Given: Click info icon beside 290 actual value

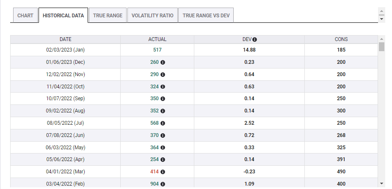Looking at the screenshot, I should click(163, 74).
